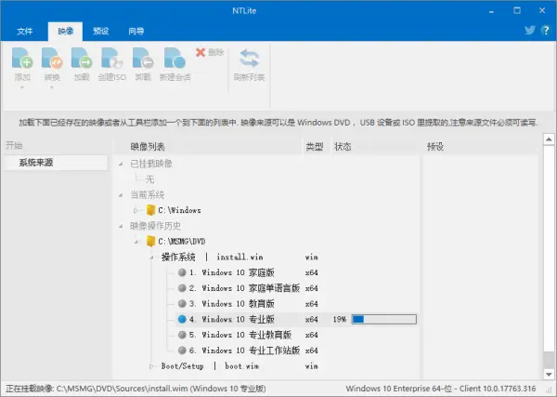Click the vertical scrollbar up arrow
The image size is (557, 397).
click(549, 139)
